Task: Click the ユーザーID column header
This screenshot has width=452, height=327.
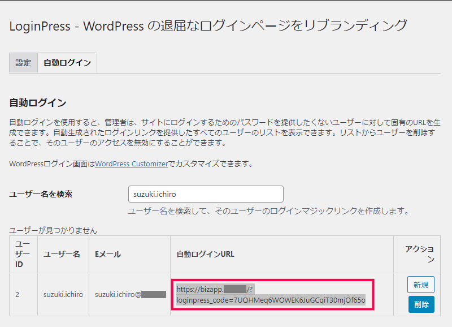Action: (23, 254)
